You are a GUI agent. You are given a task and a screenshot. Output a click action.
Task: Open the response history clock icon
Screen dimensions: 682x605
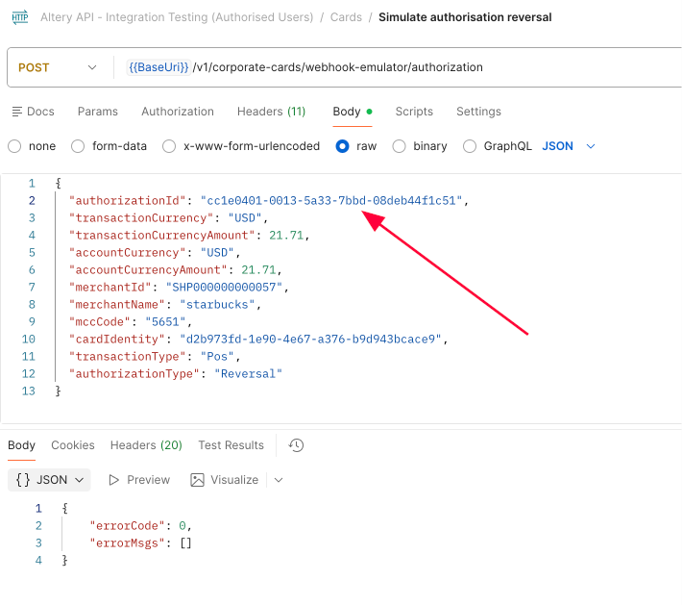pos(296,445)
